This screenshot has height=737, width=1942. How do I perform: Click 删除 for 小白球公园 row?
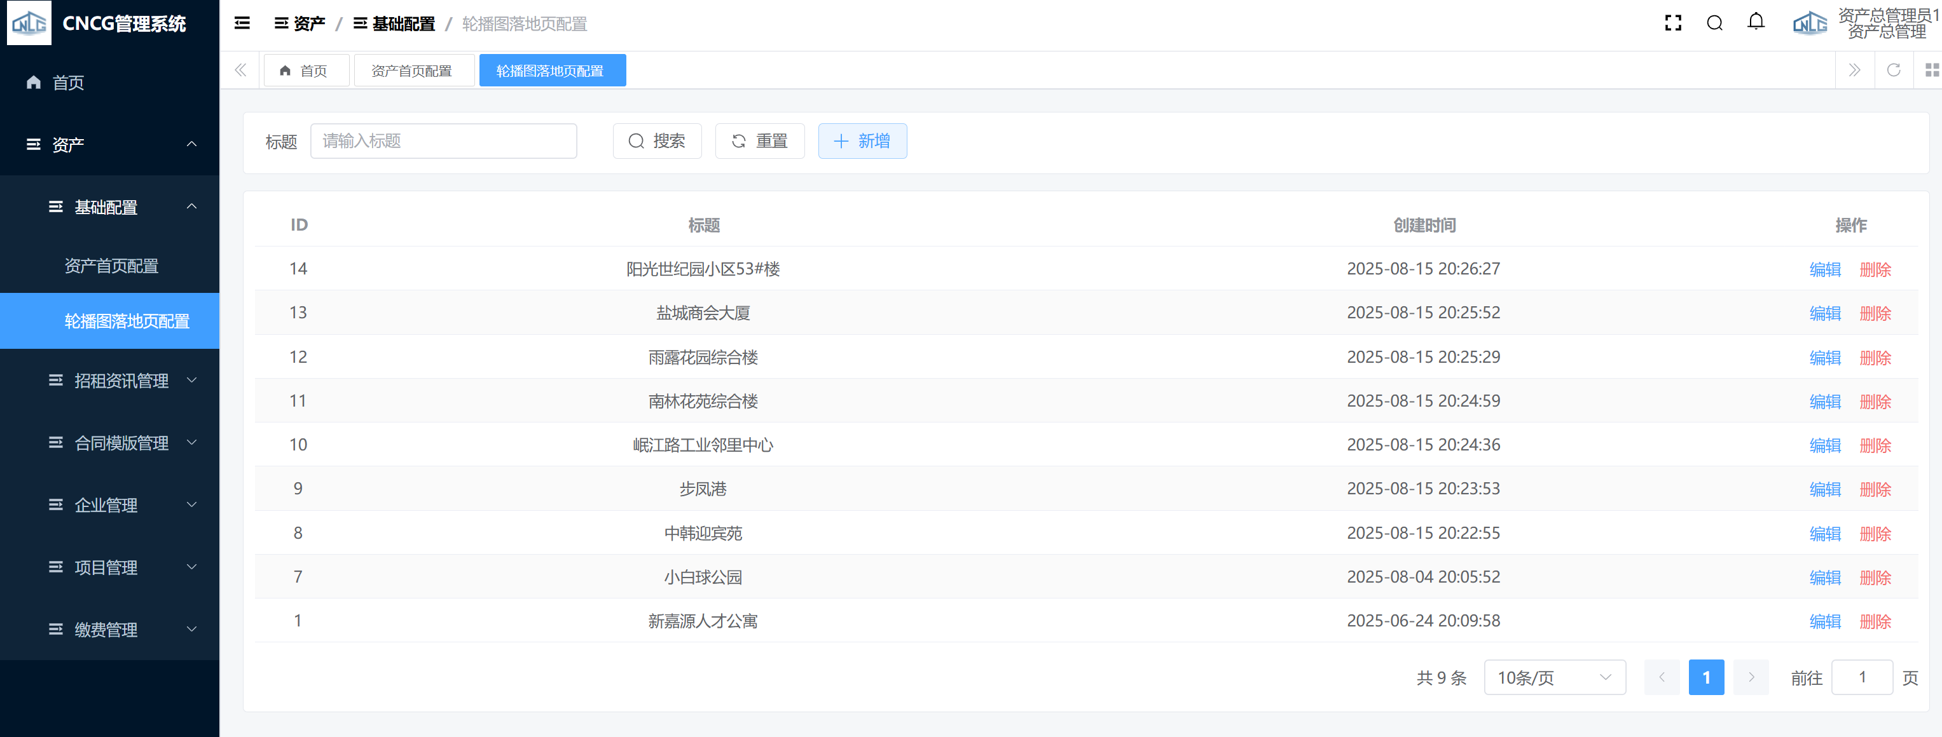click(x=1875, y=578)
